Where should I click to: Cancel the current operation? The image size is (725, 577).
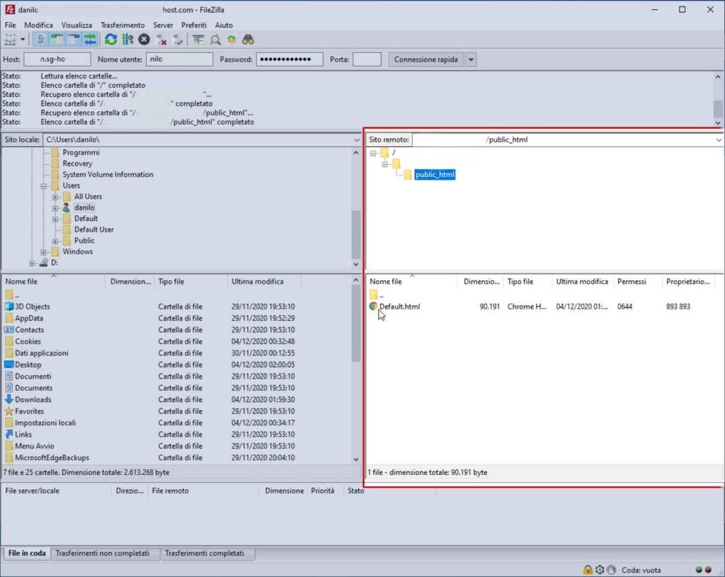pyautogui.click(x=144, y=40)
